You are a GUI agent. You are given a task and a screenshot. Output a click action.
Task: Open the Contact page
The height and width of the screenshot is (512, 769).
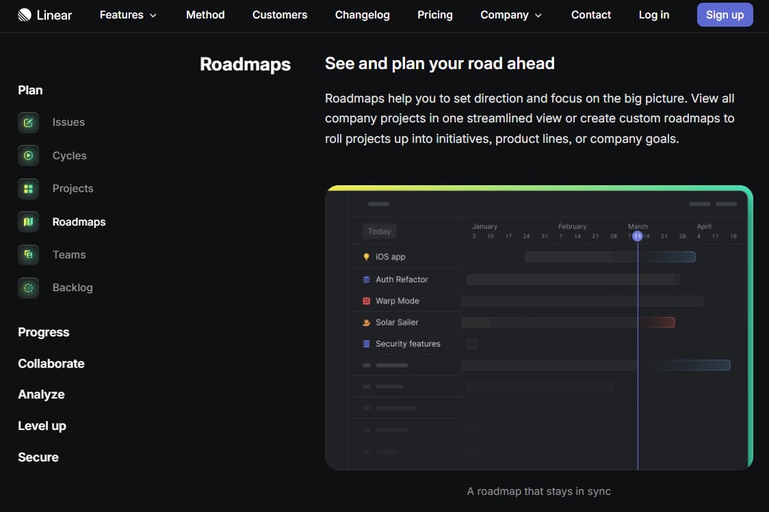[x=590, y=15]
